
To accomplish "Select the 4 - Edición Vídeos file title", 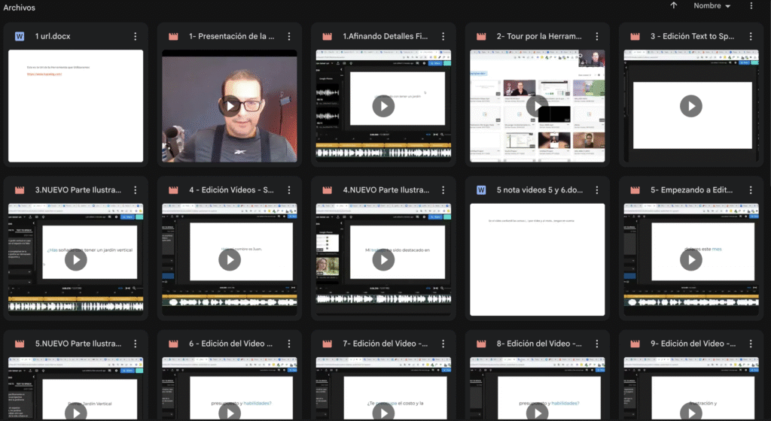I will point(231,190).
